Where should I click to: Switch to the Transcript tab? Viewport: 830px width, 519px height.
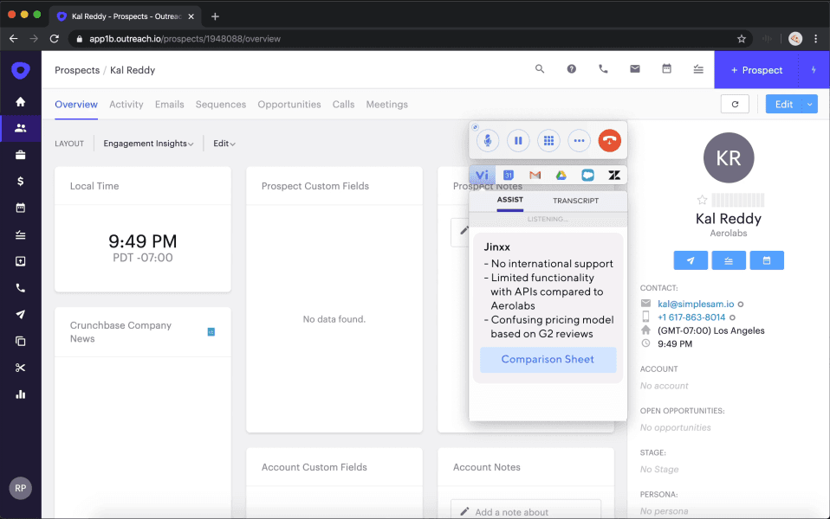(575, 201)
